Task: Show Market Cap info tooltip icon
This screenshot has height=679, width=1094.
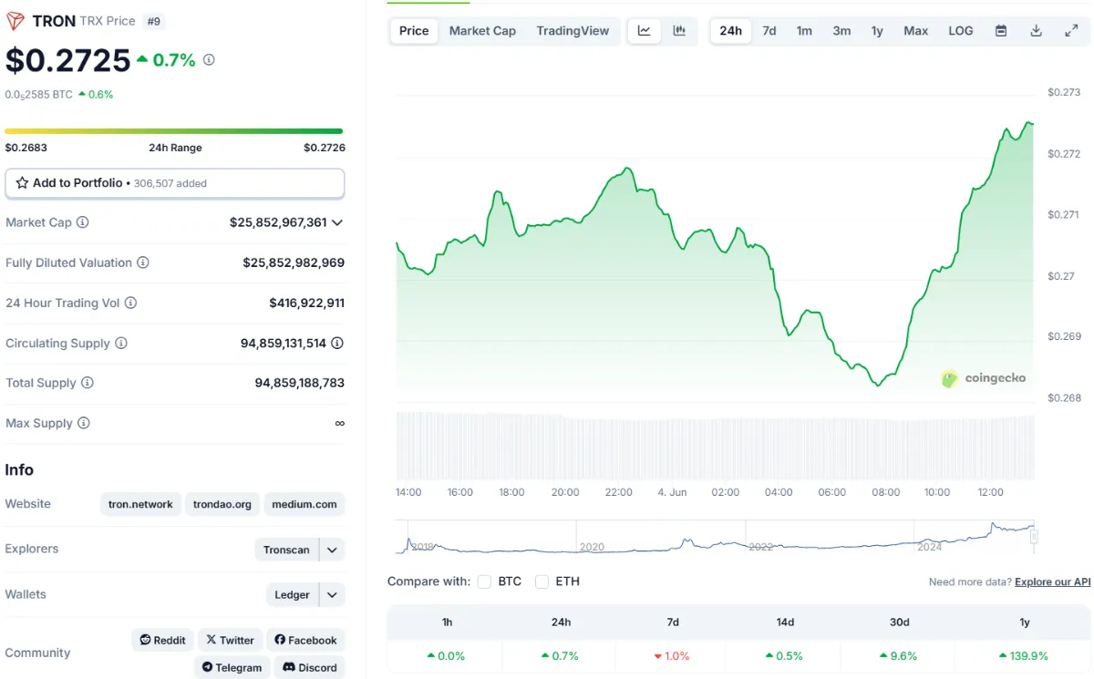Action: point(83,222)
